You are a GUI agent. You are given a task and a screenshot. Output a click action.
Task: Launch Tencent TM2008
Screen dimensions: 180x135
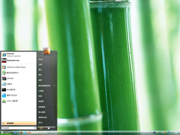pyautogui.click(x=19, y=95)
